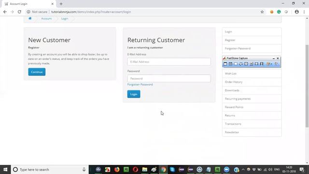This screenshot has width=309, height=174.
Task: Open Zoom from the taskbar
Action: click(x=226, y=170)
